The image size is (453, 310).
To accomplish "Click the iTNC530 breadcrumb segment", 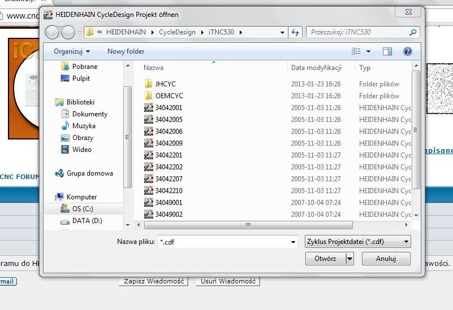I will point(221,32).
